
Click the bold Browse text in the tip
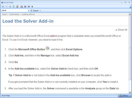(86, 75)
